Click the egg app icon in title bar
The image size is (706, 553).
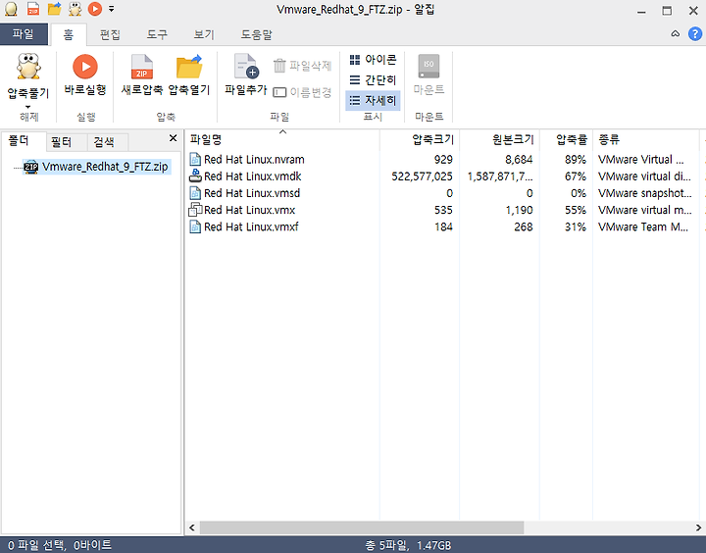coord(11,9)
